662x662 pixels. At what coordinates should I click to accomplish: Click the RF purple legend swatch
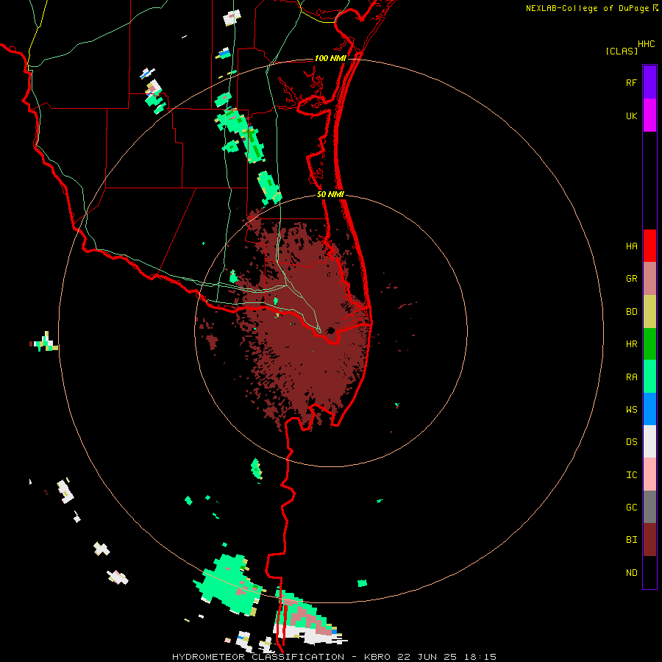pos(649,82)
